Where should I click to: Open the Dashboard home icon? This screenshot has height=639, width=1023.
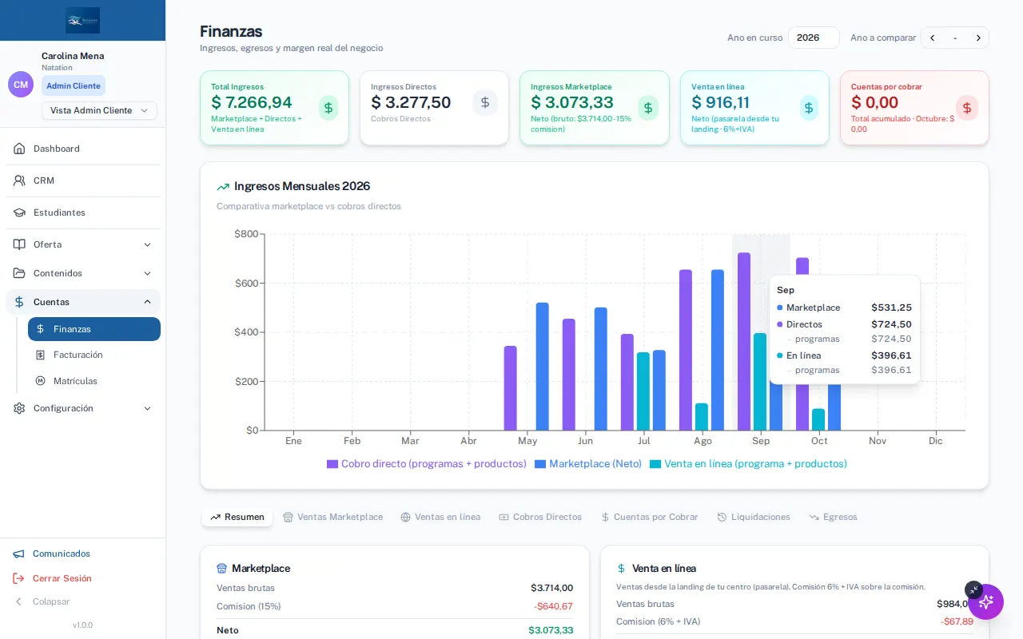[x=19, y=149]
